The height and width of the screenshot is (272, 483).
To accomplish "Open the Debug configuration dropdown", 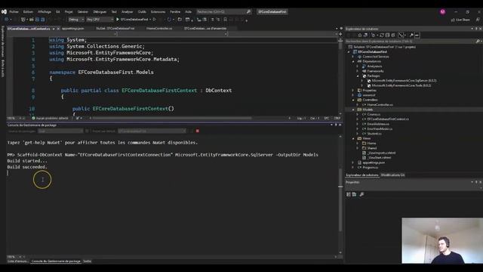I will pyautogui.click(x=75, y=20).
